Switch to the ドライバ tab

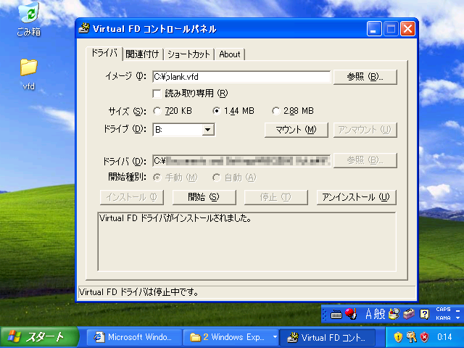[x=104, y=53]
